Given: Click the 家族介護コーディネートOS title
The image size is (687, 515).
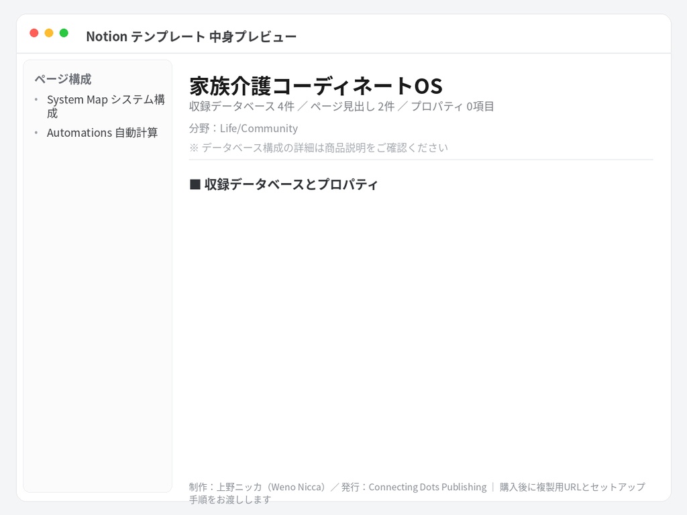Looking at the screenshot, I should (x=315, y=86).
